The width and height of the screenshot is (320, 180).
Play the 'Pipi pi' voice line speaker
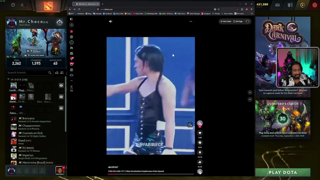(x=28, y=51)
